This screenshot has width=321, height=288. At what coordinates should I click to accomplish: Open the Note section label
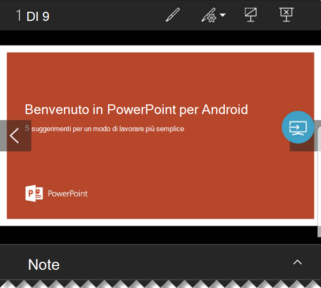44,264
